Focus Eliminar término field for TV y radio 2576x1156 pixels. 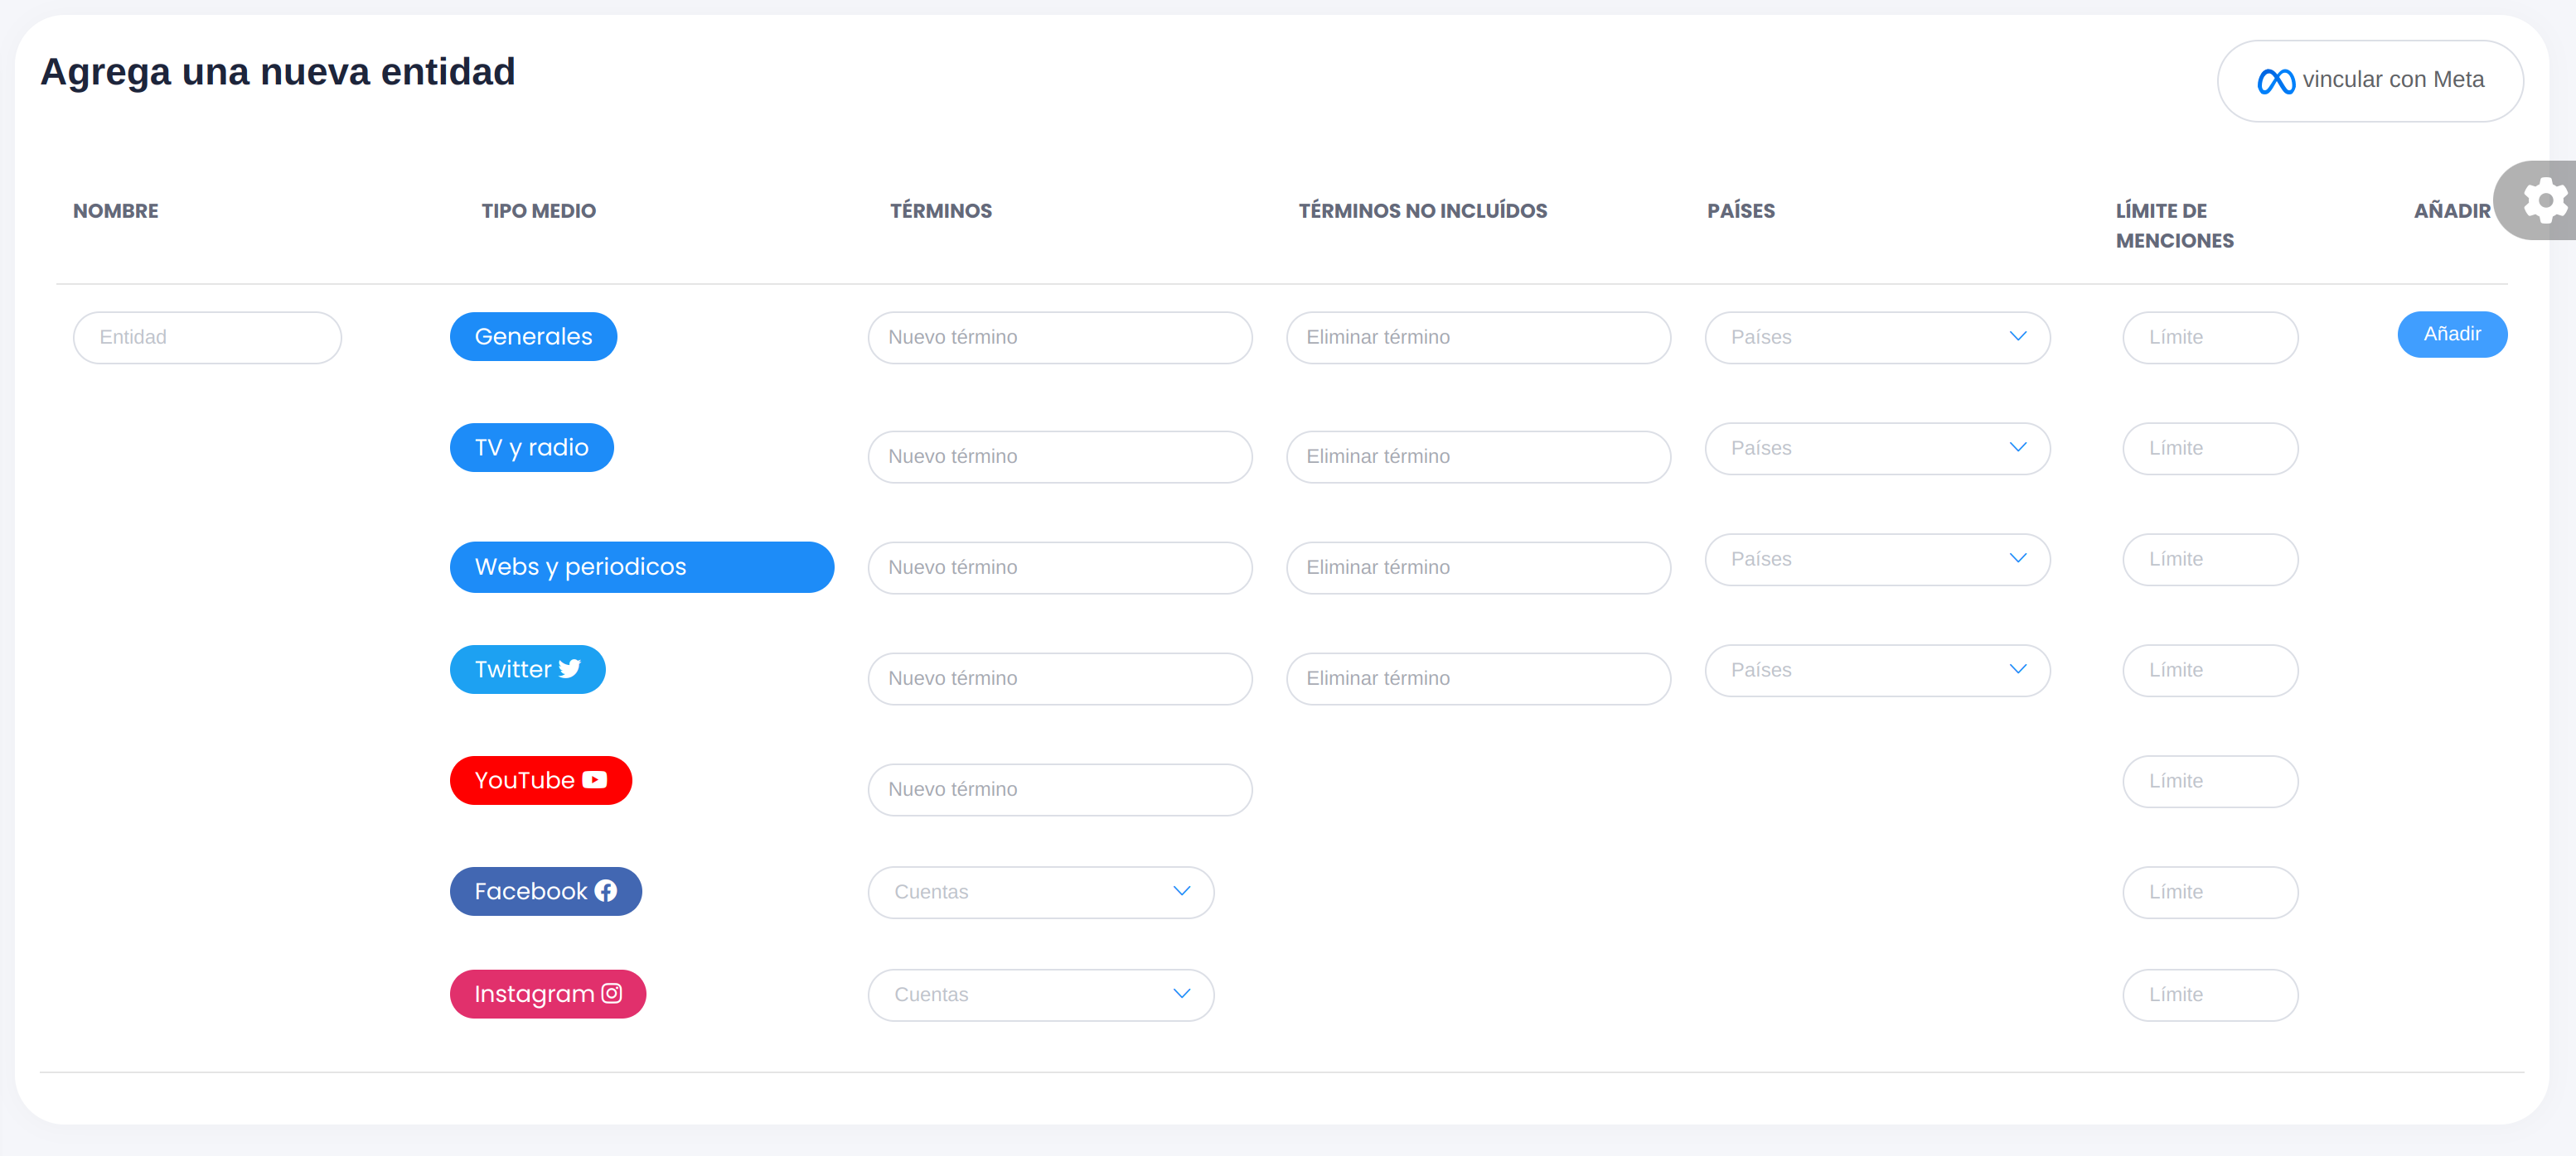[x=1478, y=456]
